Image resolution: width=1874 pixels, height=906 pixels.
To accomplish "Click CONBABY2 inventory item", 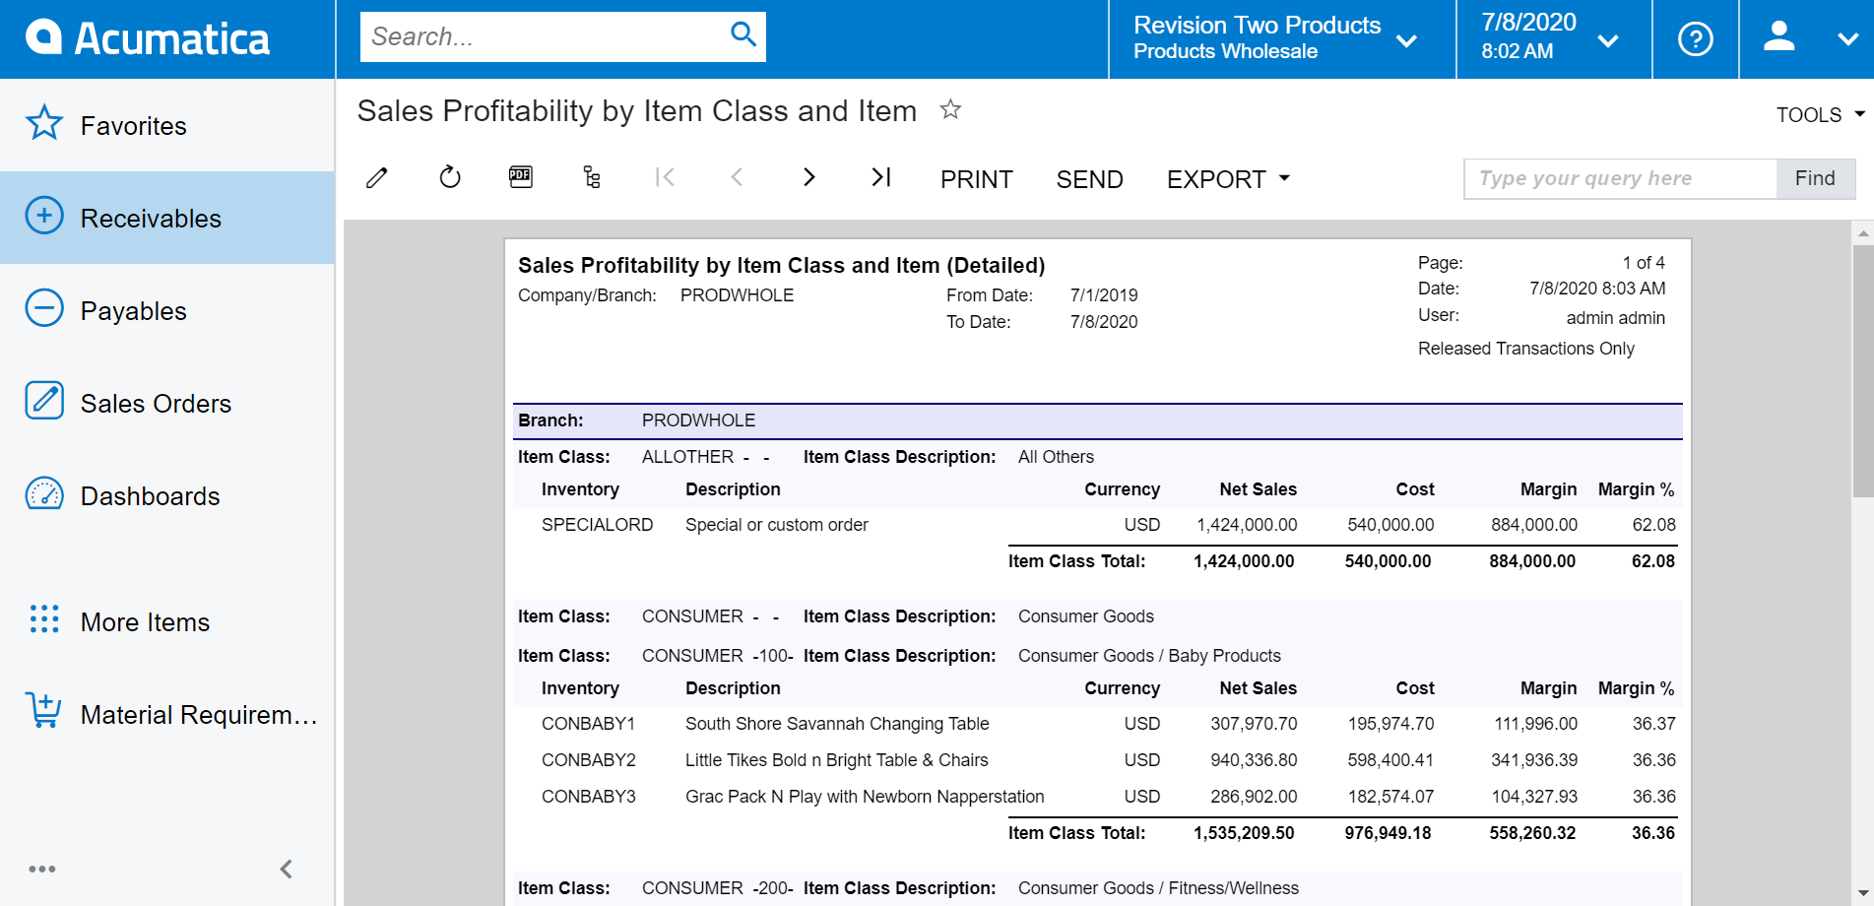I will point(588,760).
